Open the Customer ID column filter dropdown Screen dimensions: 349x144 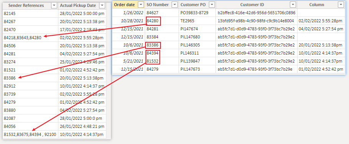point(293,5)
